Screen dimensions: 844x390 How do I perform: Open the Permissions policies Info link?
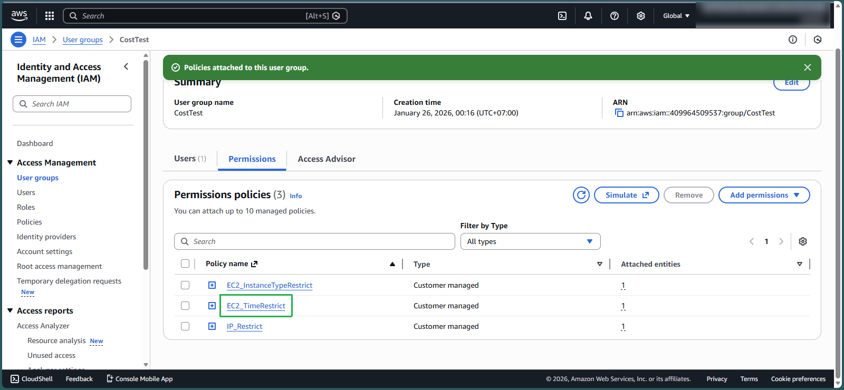(x=296, y=196)
